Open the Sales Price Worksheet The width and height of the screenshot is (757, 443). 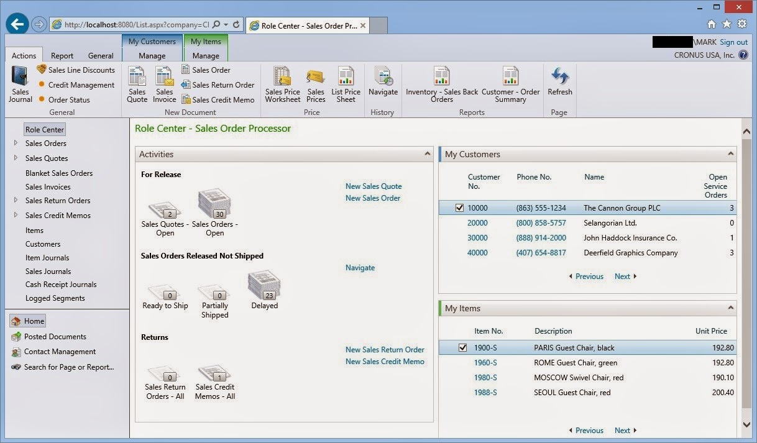click(282, 84)
